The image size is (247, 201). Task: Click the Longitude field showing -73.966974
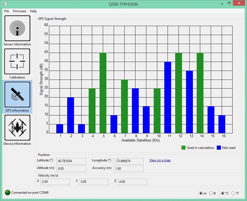point(128,161)
